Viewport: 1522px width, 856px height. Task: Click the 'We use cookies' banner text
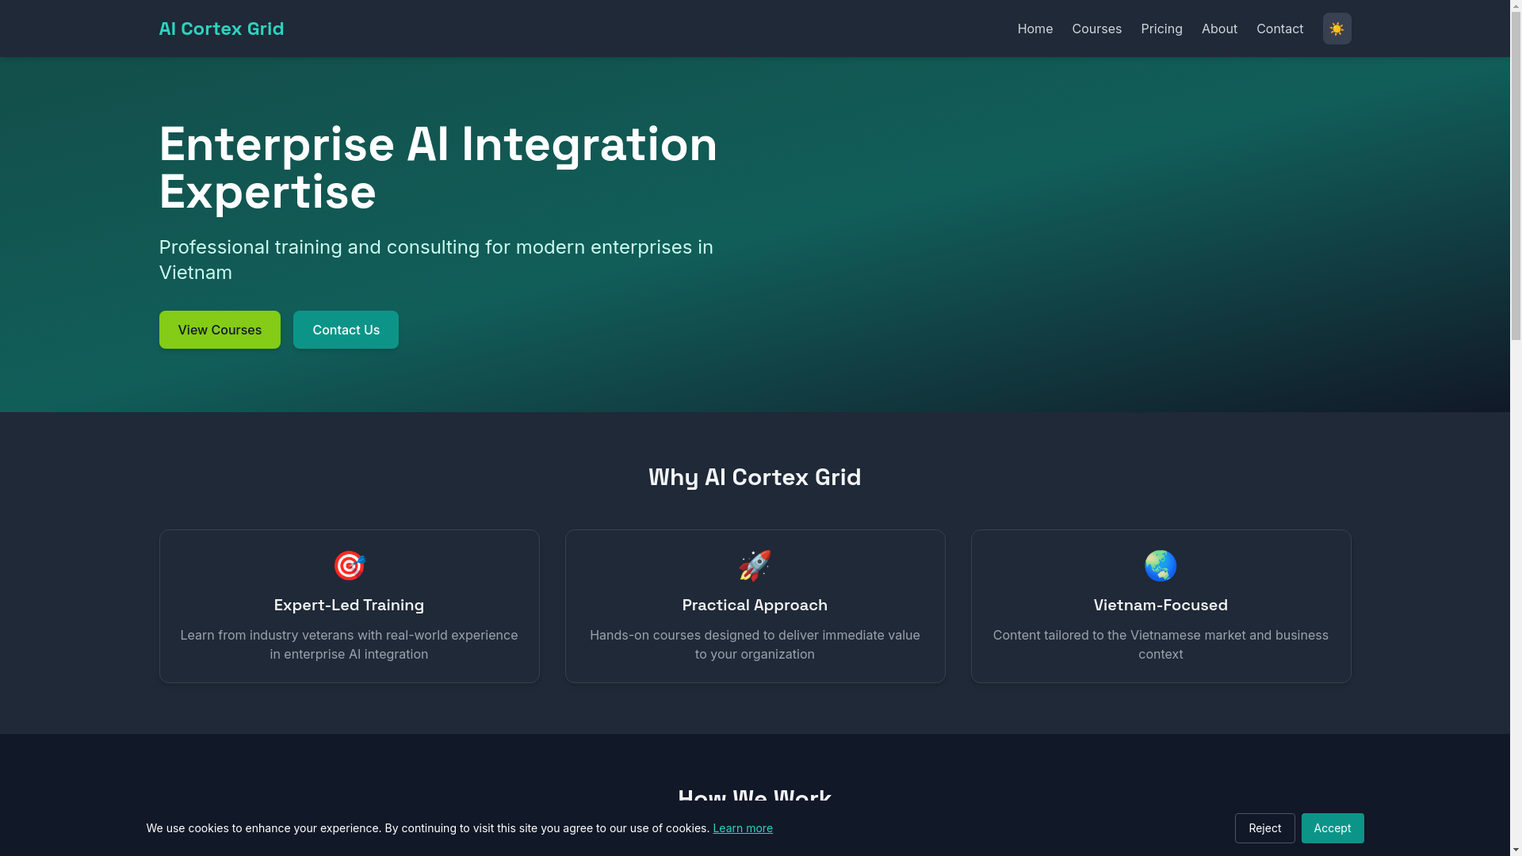[x=427, y=828]
